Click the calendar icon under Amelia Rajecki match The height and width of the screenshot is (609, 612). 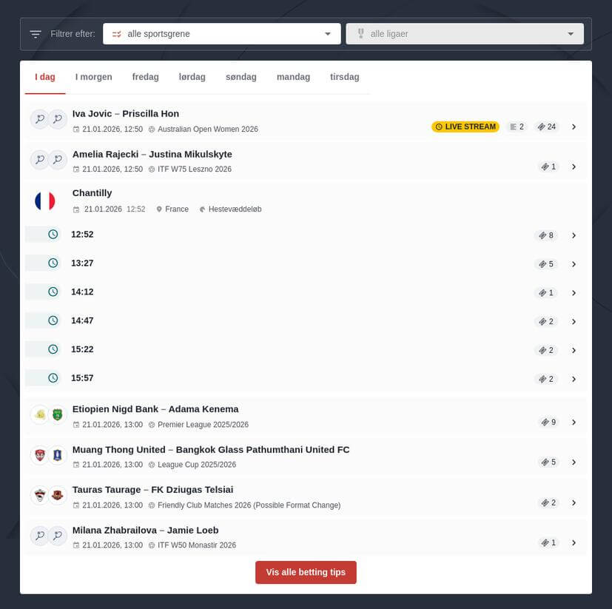coord(75,169)
